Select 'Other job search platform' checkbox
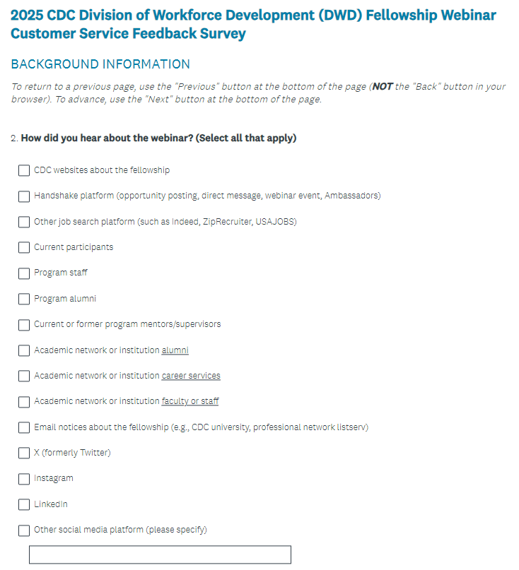This screenshot has height=570, width=519. [x=24, y=222]
